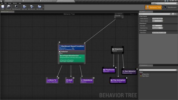Click the Blackboard Based Condition decorator icon
This screenshot has height=100, width=178.
pos(60,46)
